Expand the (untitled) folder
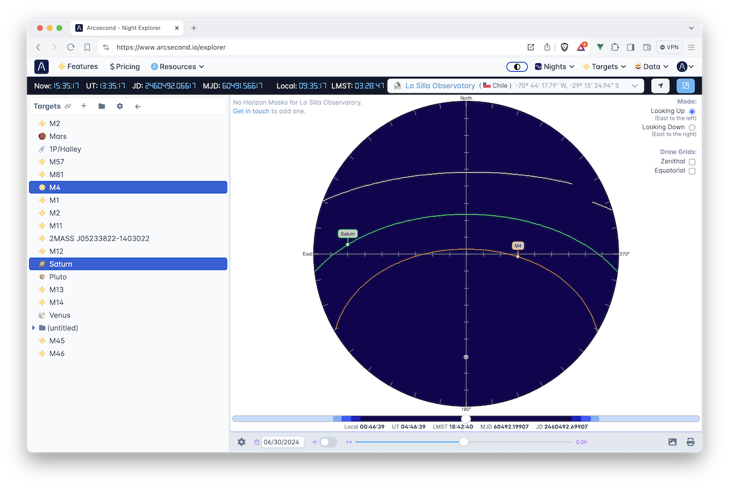 point(33,328)
